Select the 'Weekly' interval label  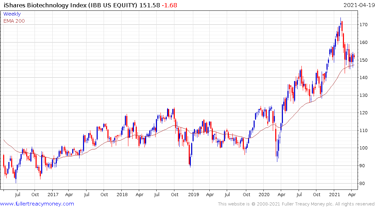click(12, 14)
